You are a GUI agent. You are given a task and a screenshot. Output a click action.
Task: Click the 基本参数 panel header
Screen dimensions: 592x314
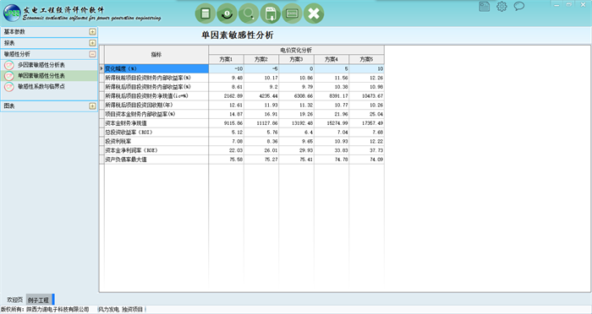(49, 32)
